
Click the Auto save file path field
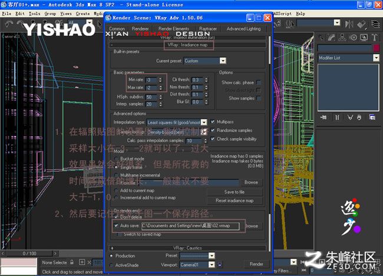tap(190, 226)
